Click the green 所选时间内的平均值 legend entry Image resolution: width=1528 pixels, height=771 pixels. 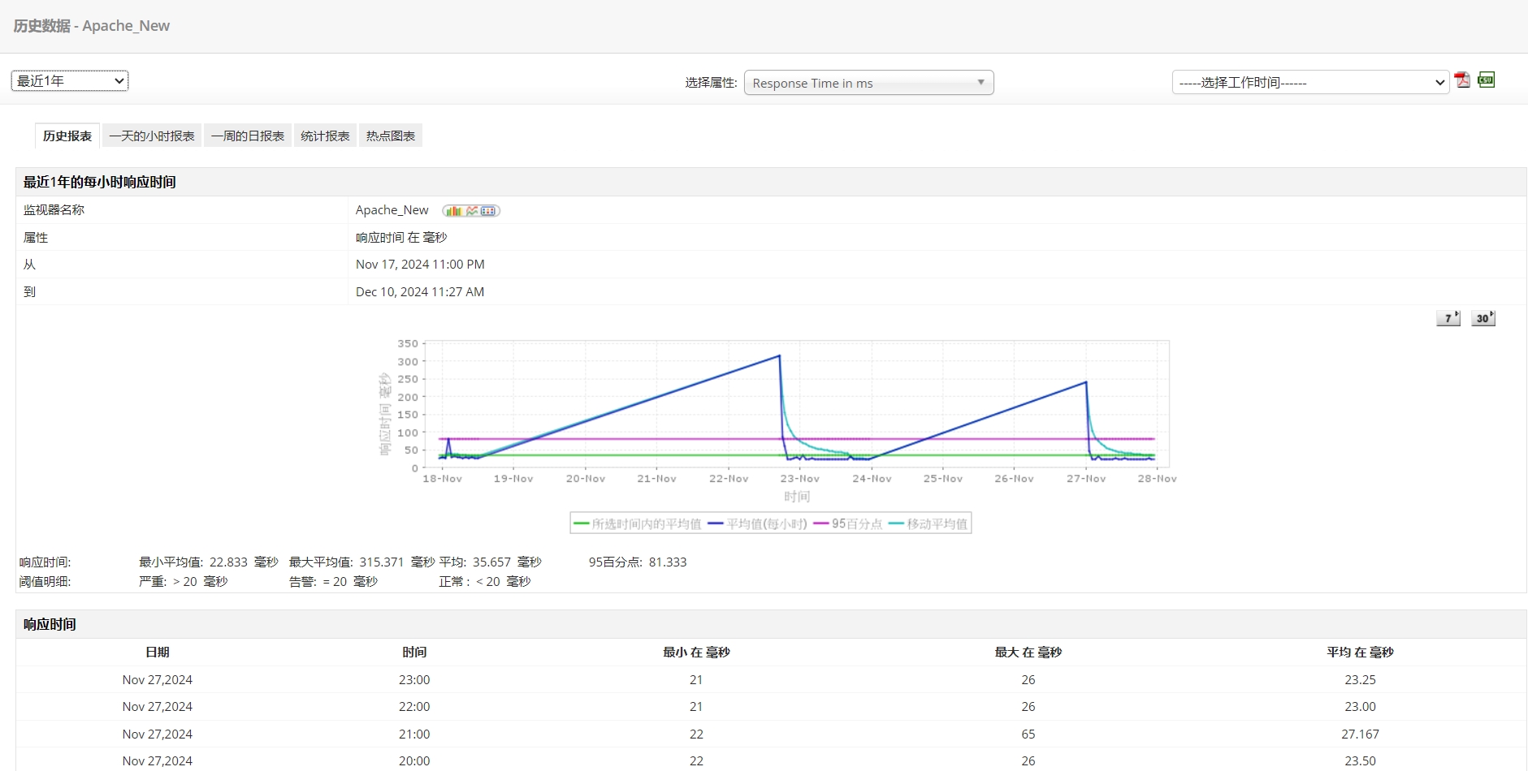click(x=637, y=524)
